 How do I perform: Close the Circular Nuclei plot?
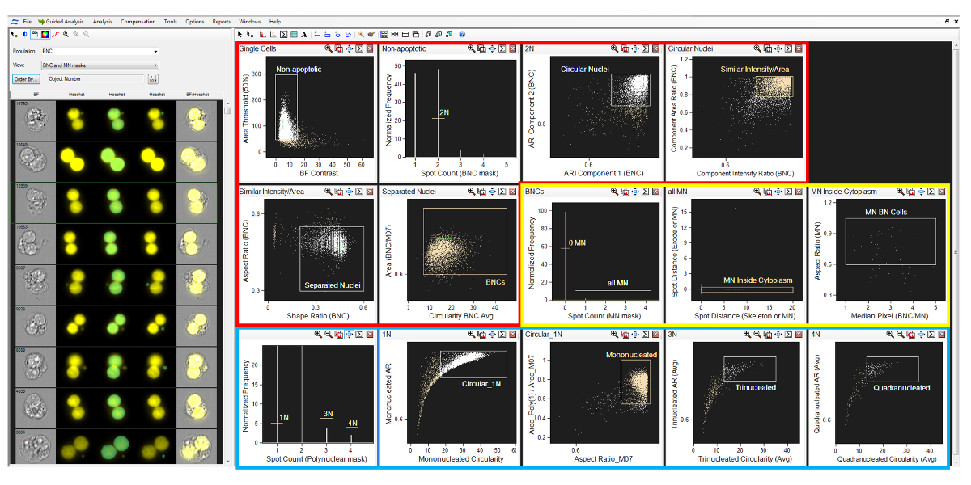pyautogui.click(x=799, y=48)
